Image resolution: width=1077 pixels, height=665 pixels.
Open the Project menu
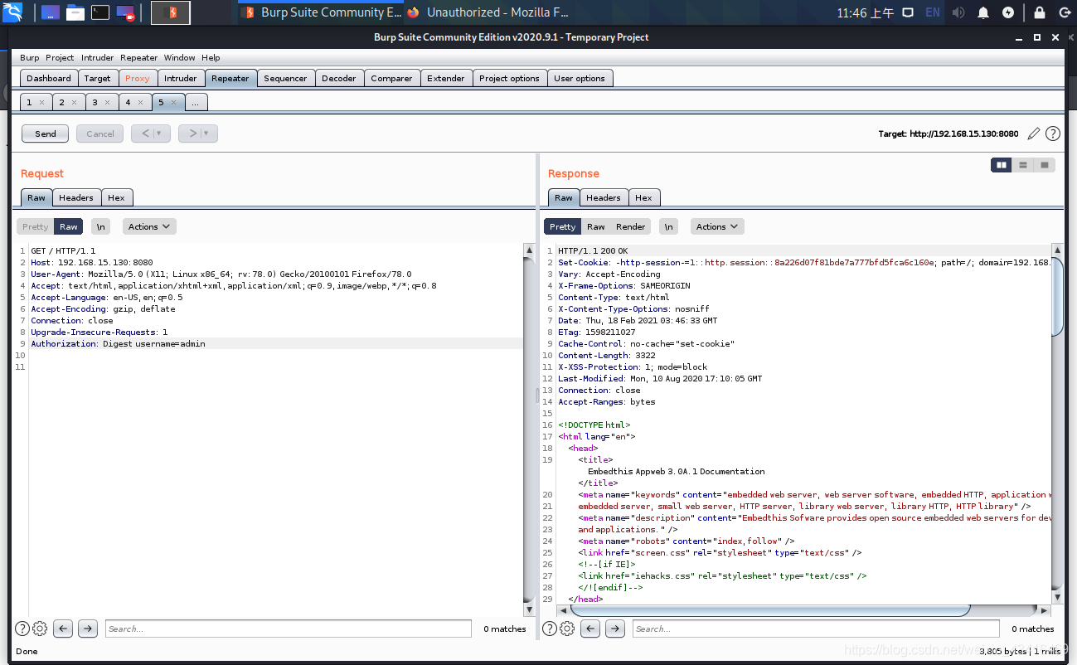[60, 58]
